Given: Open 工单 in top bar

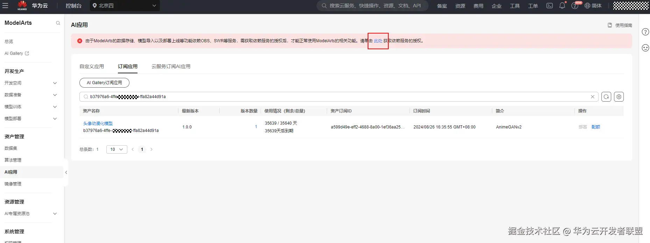Looking at the screenshot, I should tap(533, 6).
